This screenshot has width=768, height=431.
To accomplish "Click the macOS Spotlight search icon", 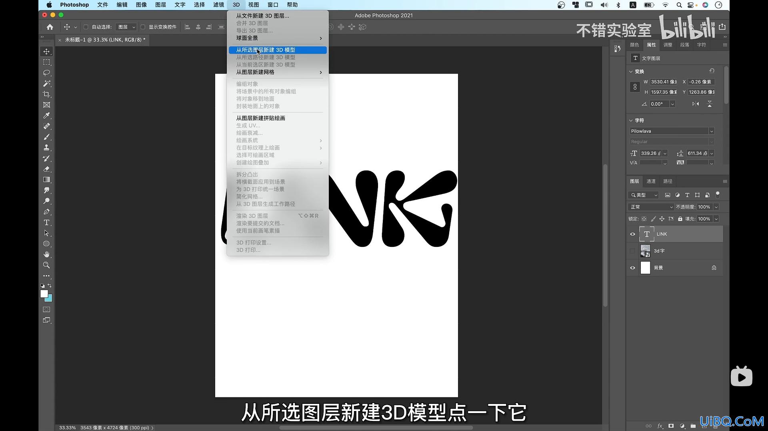I will pos(679,5).
